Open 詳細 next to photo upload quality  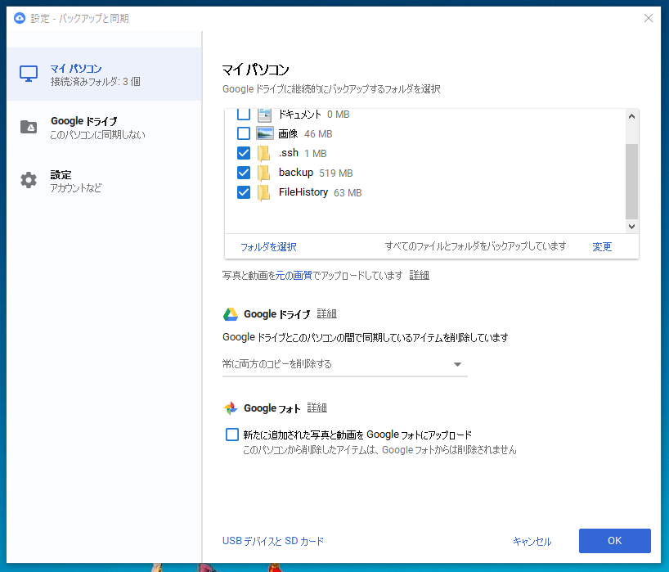419,275
